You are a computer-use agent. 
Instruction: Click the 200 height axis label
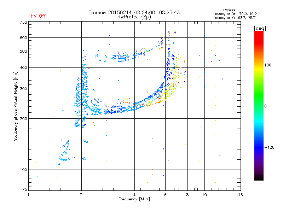[x=23, y=119]
